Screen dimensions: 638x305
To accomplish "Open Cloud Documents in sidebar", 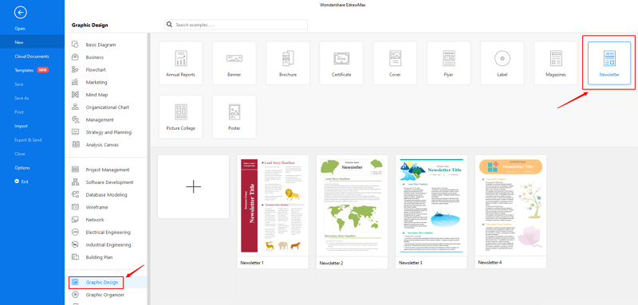I will coord(32,57).
